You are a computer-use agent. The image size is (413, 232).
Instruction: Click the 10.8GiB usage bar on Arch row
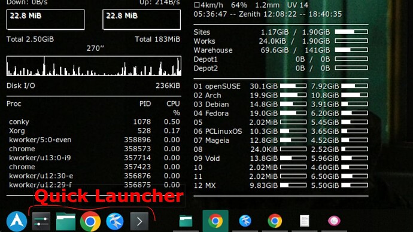[x=354, y=95]
